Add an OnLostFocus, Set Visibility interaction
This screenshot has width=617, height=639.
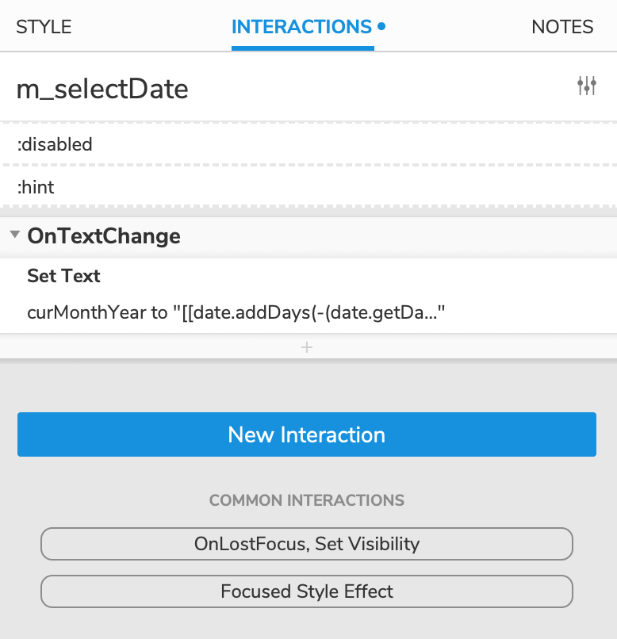(307, 544)
